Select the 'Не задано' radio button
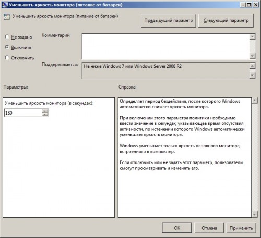Viewport: 261px width, 238px height. (x=7, y=37)
